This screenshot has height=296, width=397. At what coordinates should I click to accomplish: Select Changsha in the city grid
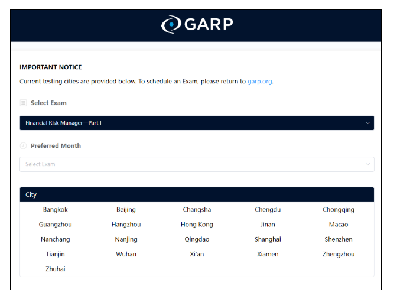(x=197, y=210)
